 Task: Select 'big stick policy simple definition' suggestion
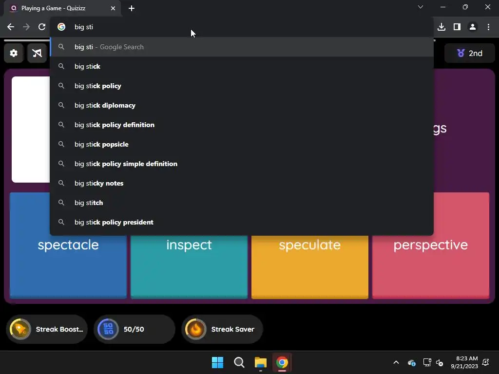[x=242, y=164]
